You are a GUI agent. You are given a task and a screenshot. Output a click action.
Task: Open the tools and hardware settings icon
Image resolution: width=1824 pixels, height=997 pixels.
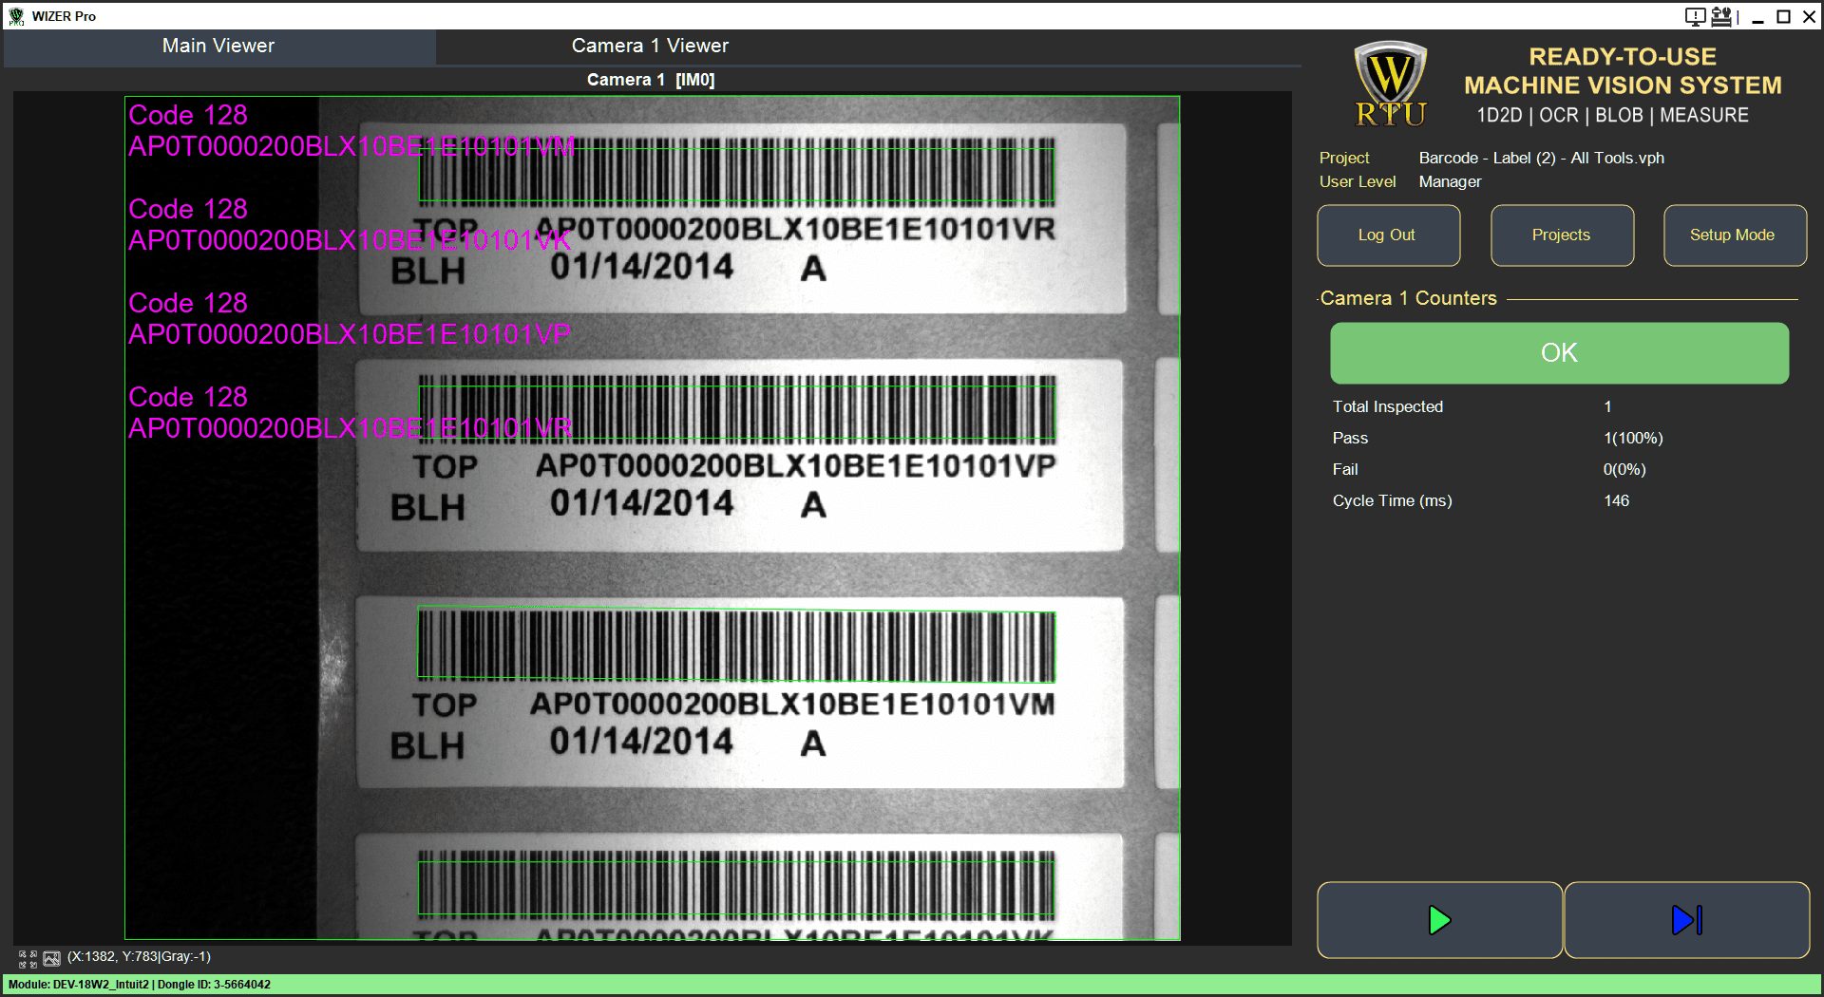coord(1720,16)
